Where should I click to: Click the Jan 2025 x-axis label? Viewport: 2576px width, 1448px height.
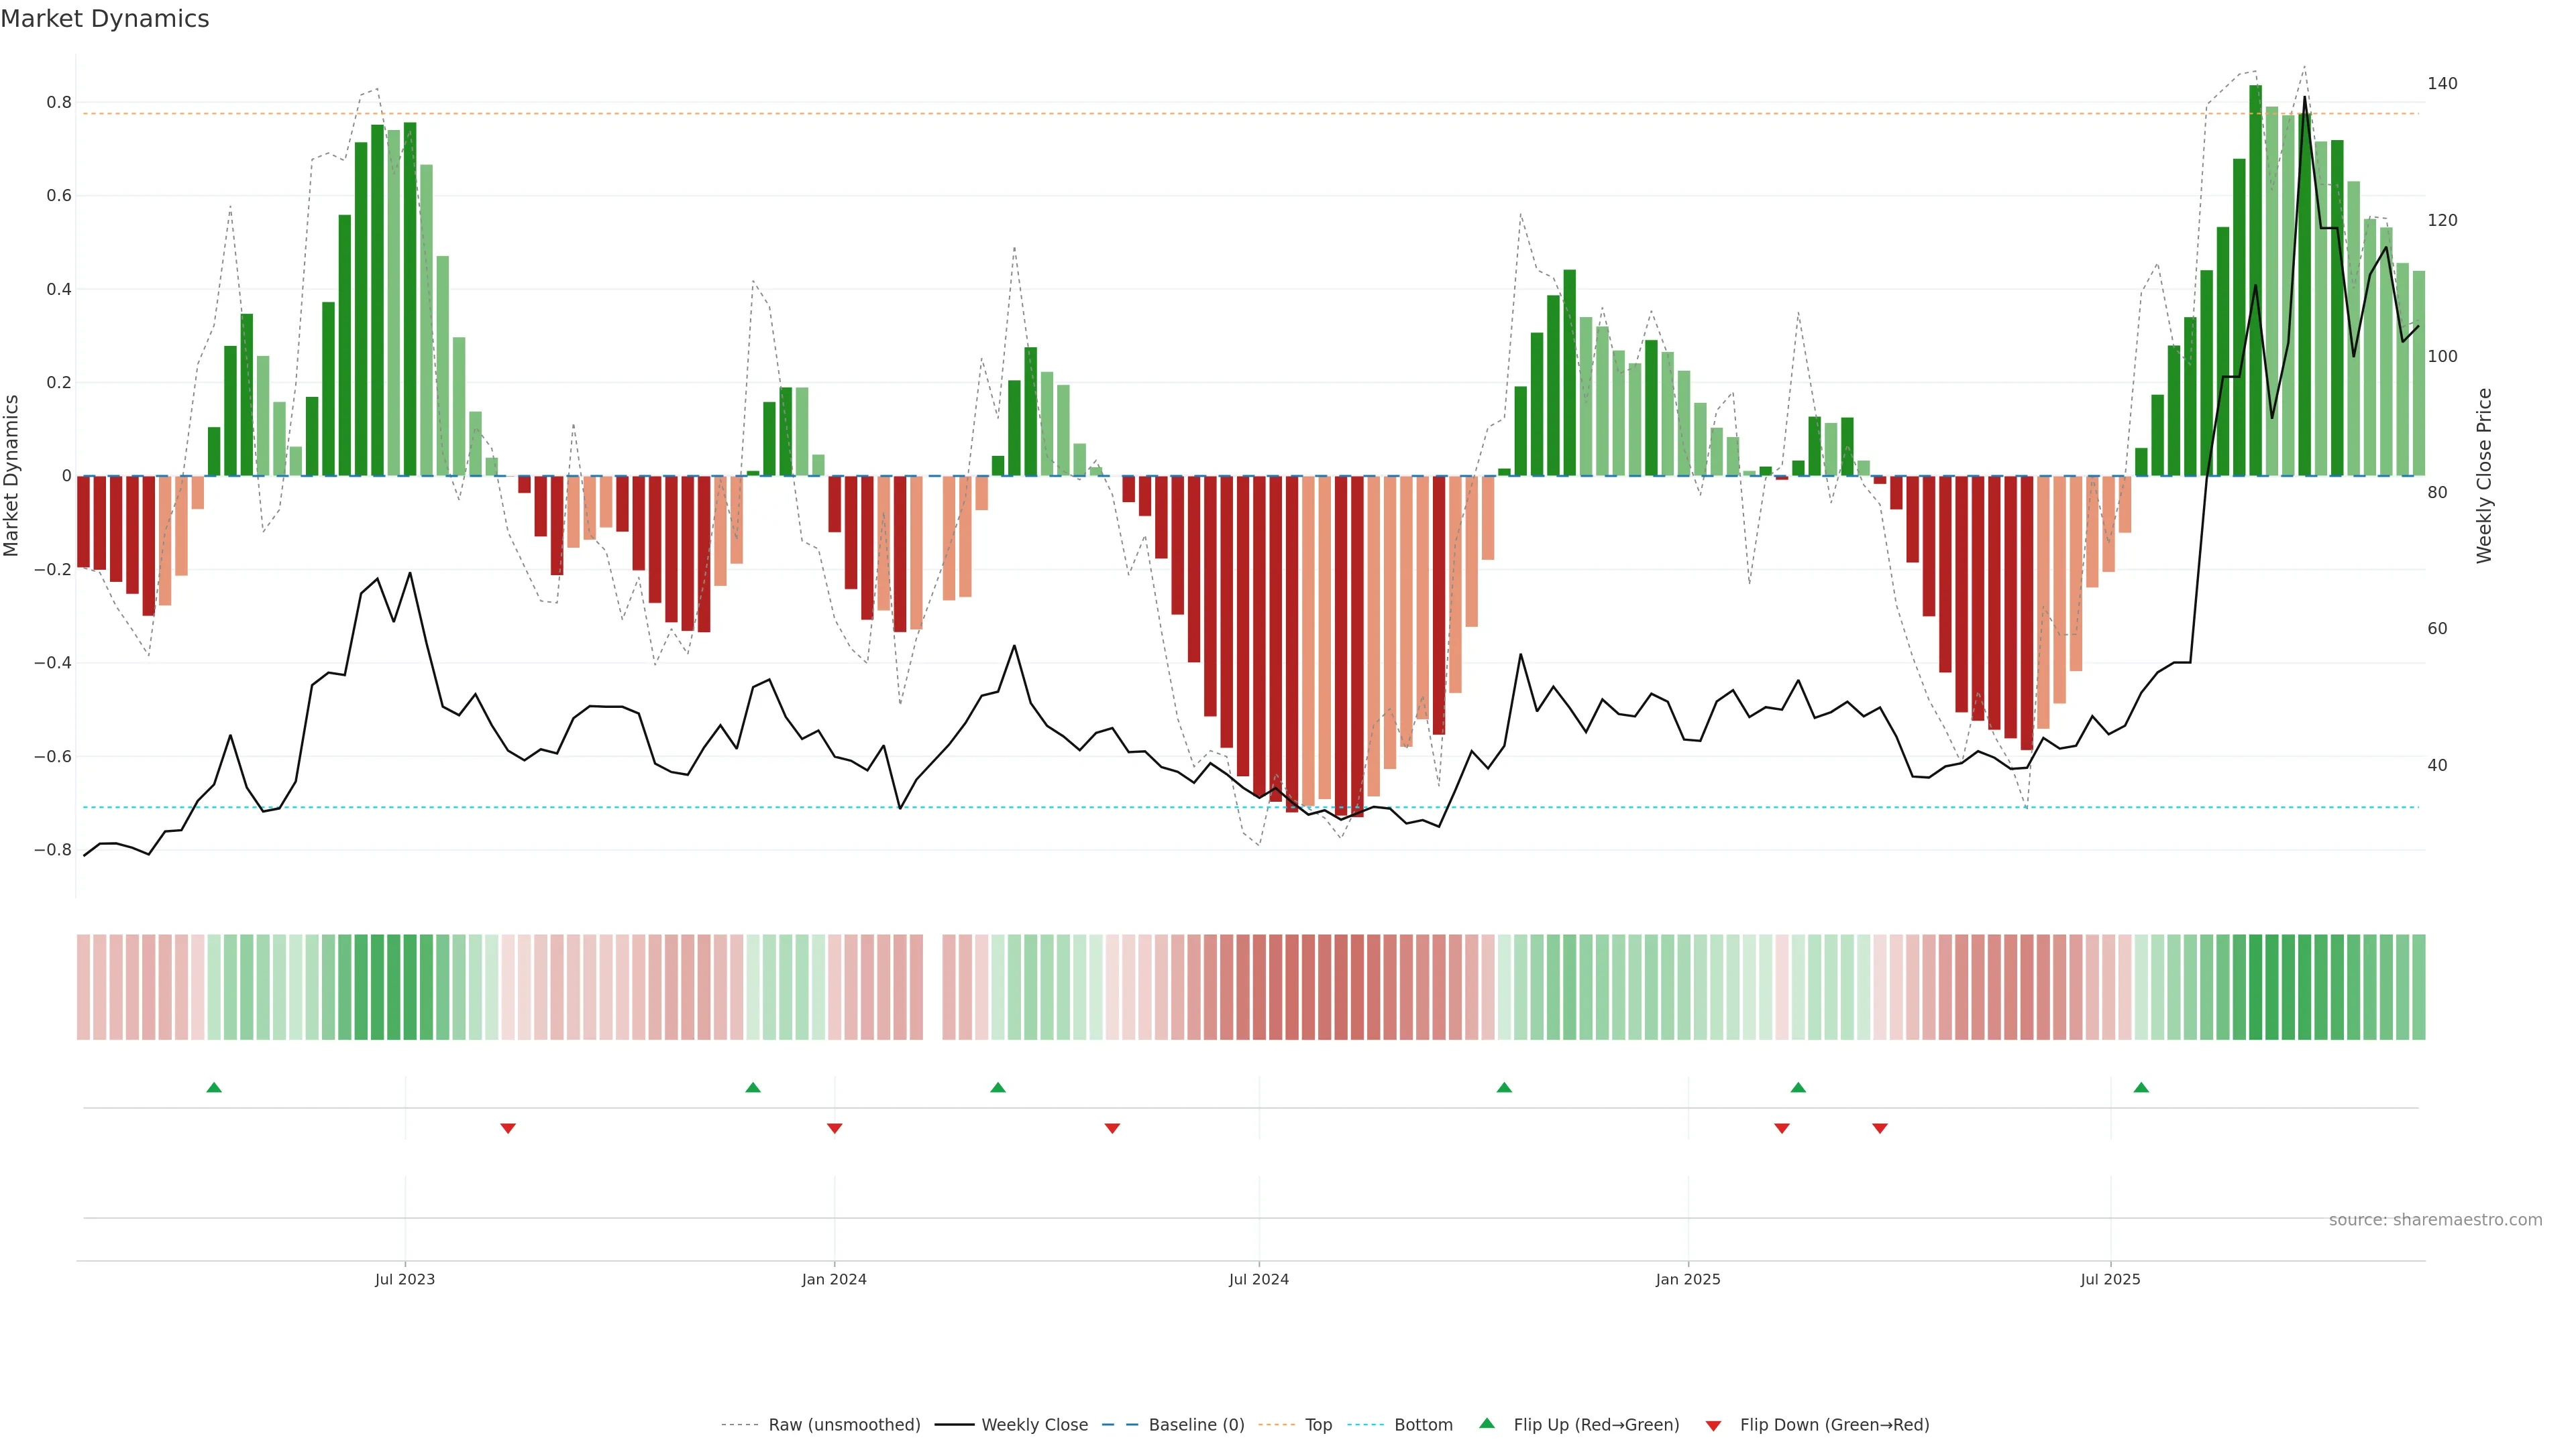[x=1688, y=1279]
